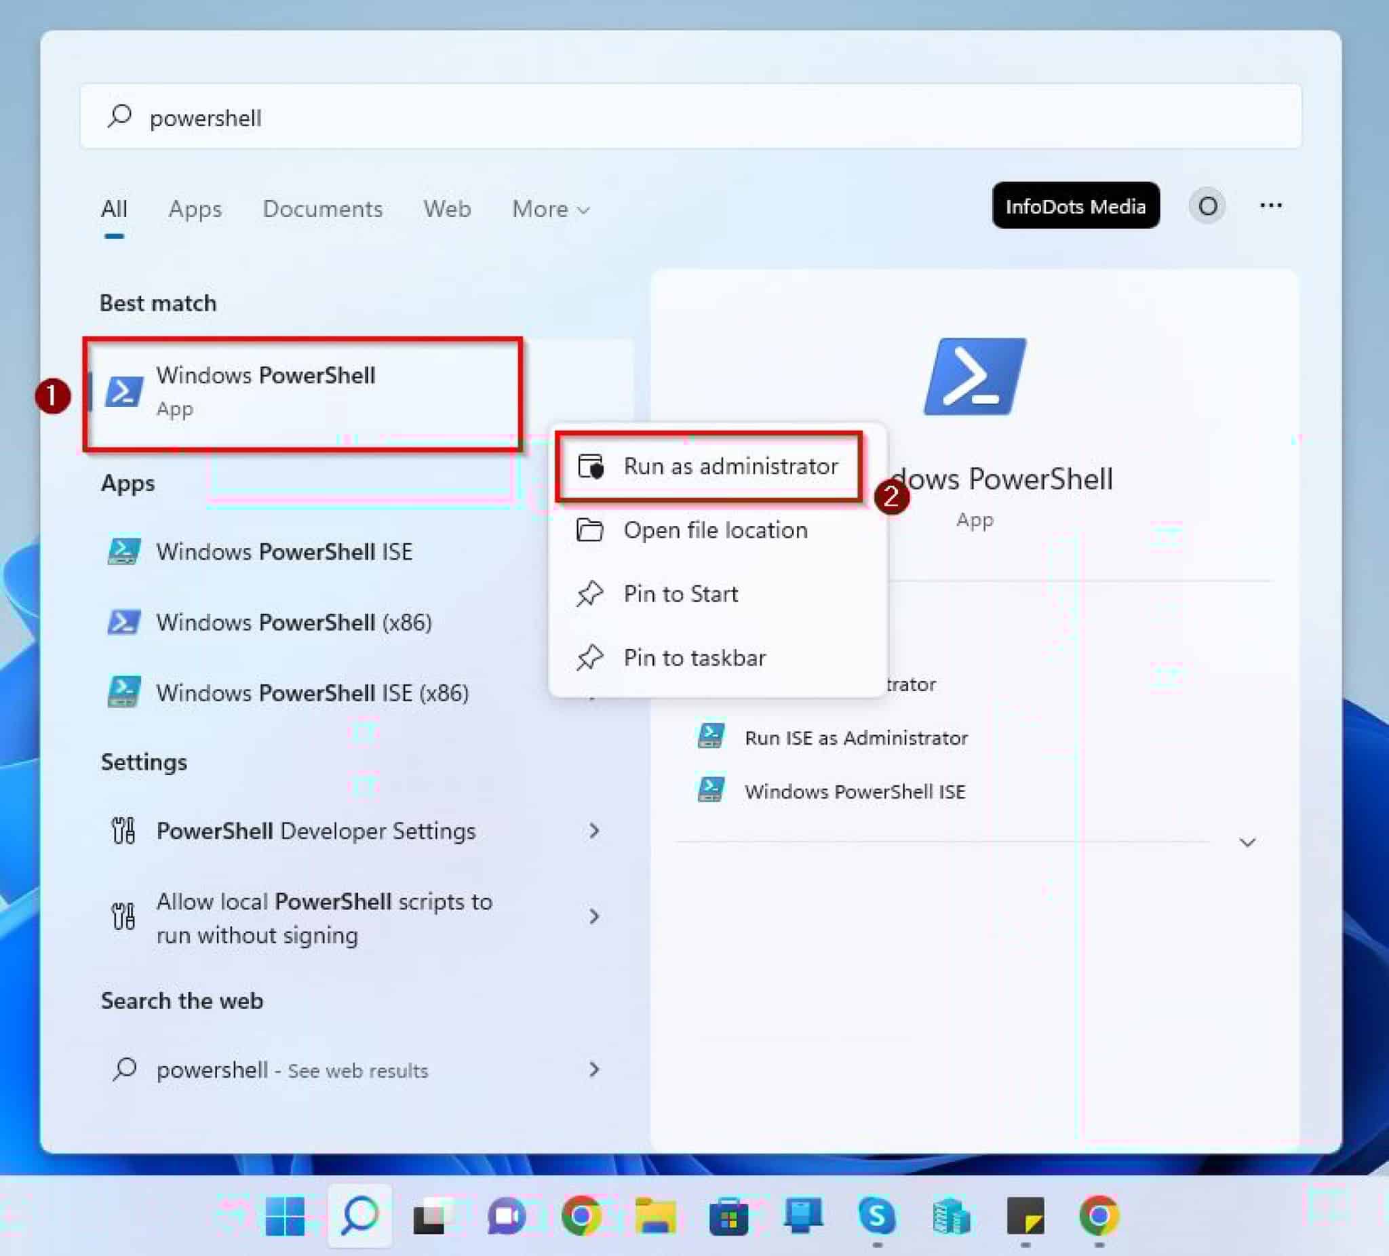1389x1256 pixels.
Task: Switch to the Documents search filter
Action: pos(322,209)
